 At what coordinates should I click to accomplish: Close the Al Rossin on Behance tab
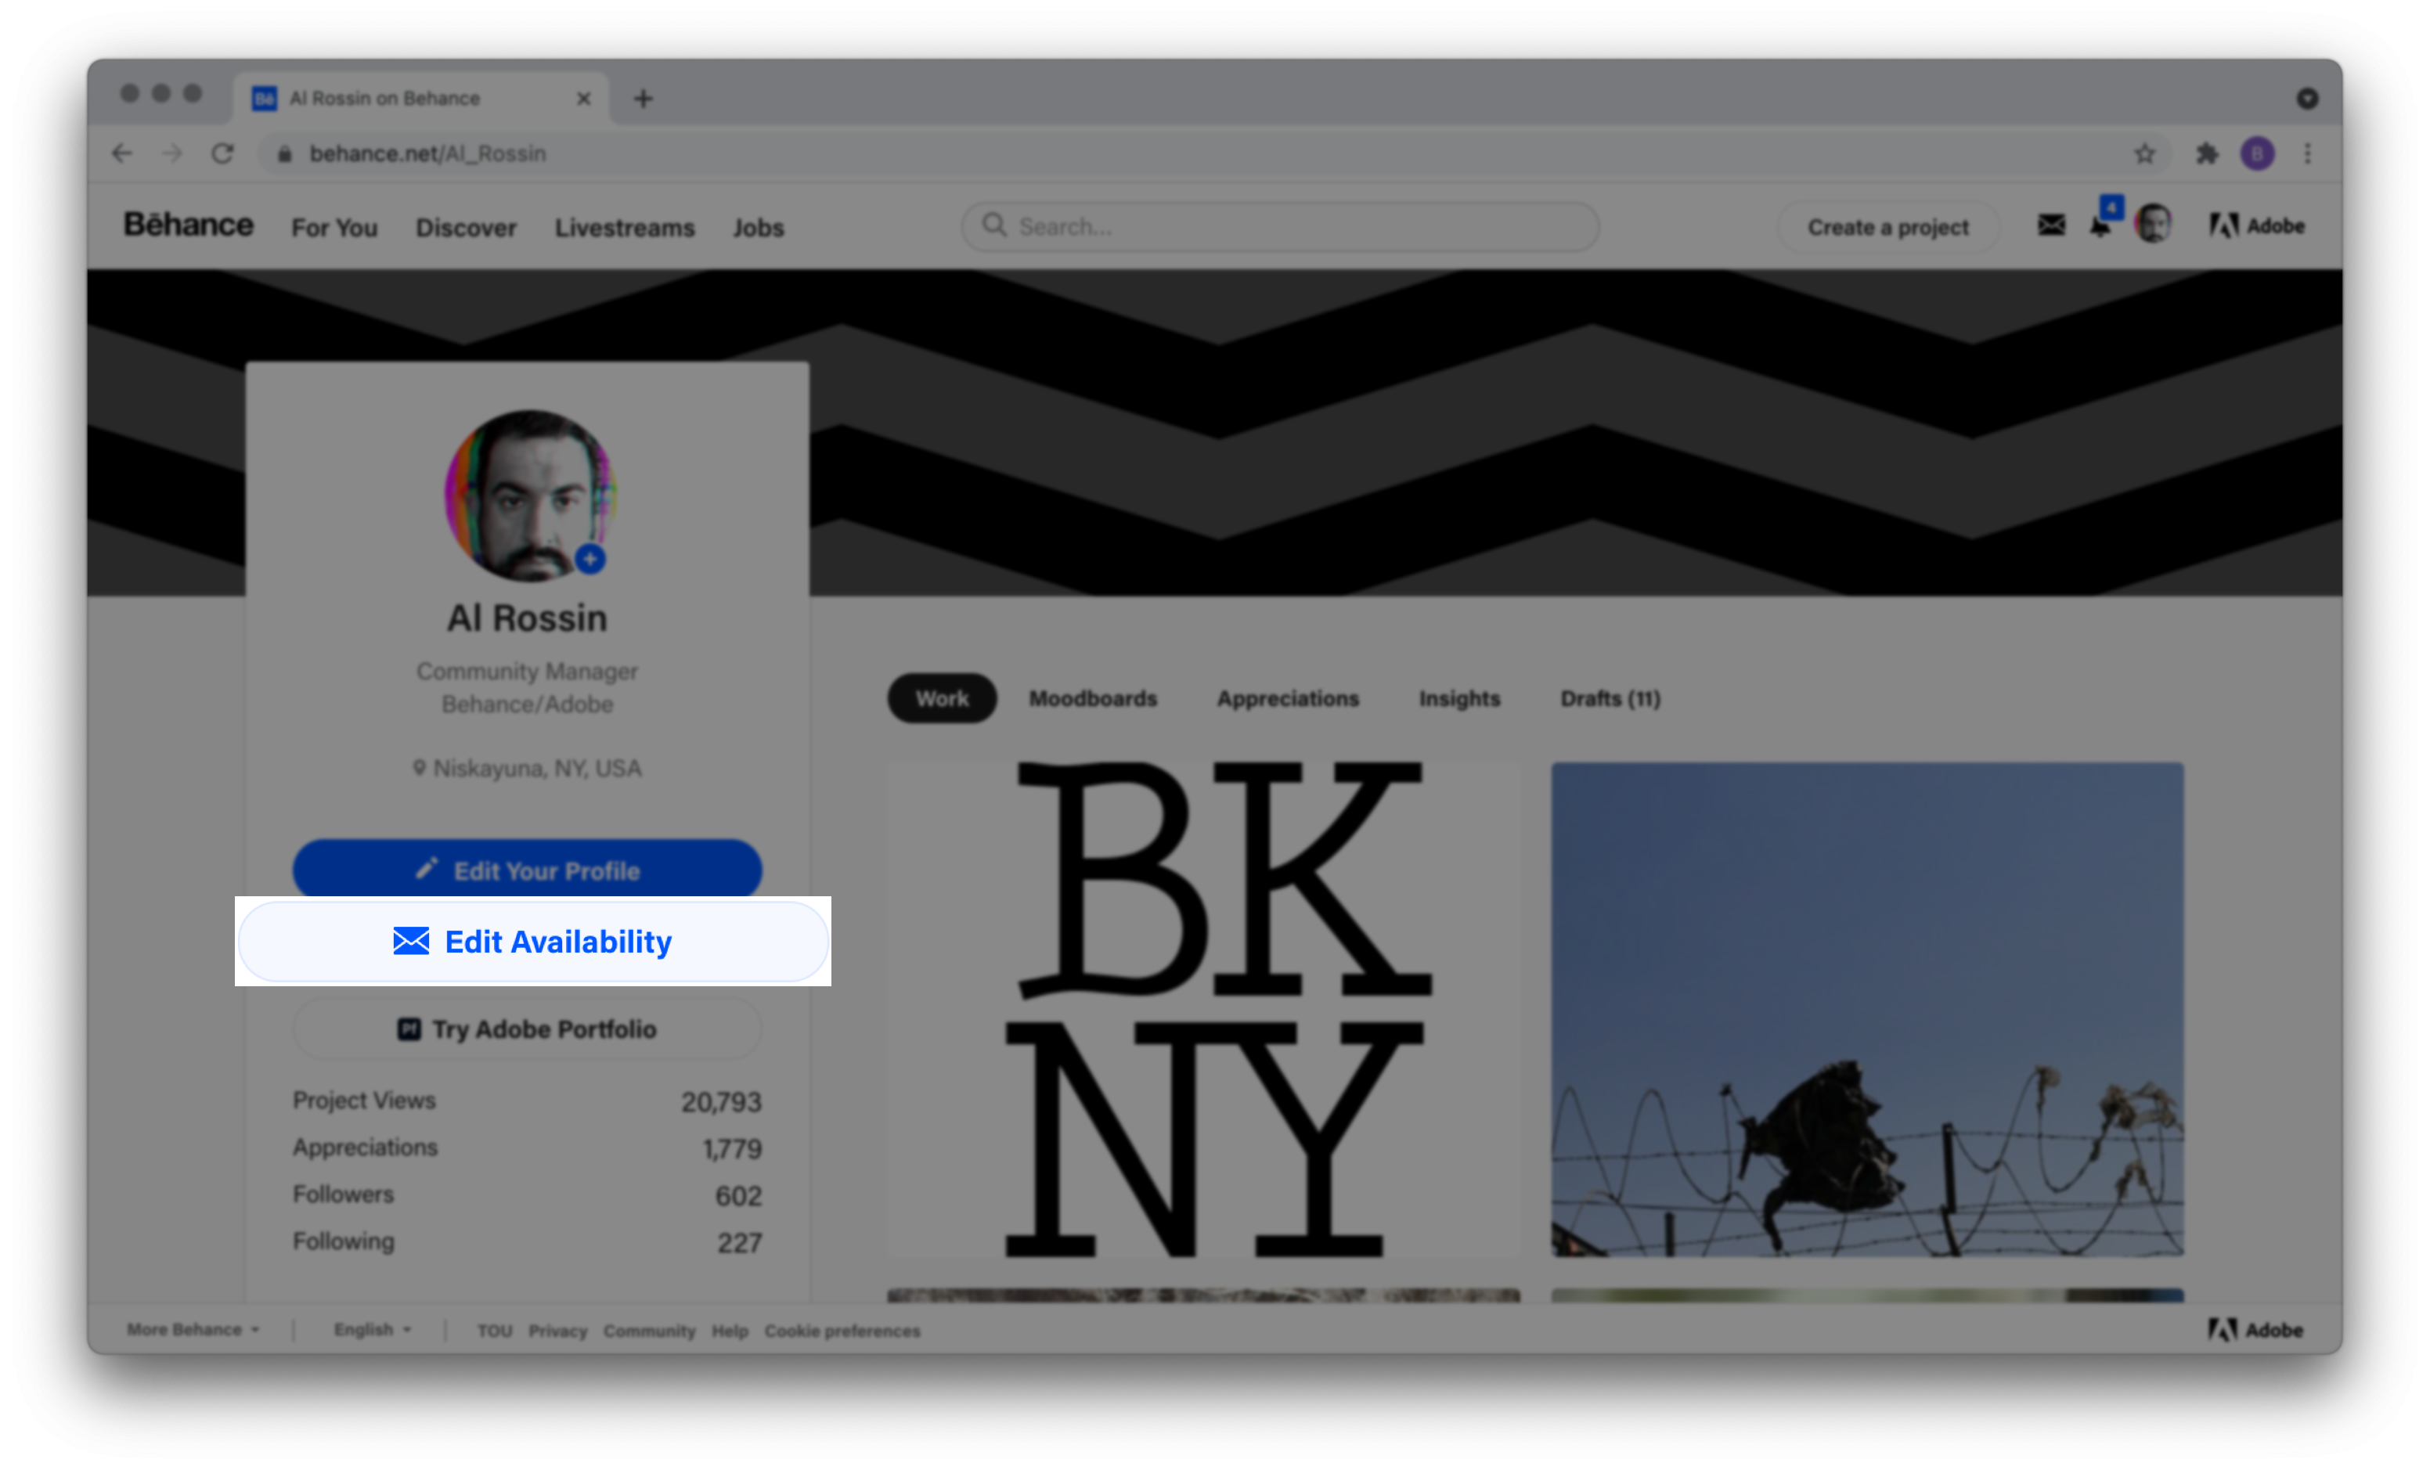click(x=584, y=99)
